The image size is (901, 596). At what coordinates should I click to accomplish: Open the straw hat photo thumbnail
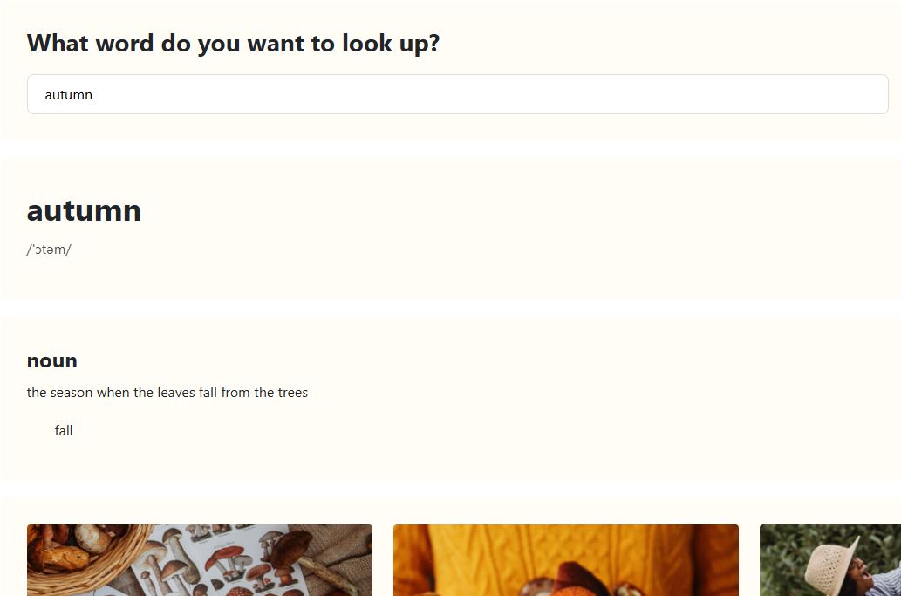click(x=830, y=560)
